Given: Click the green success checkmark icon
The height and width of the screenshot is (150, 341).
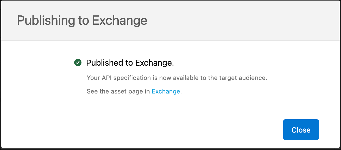Looking at the screenshot, I should point(78,63).
